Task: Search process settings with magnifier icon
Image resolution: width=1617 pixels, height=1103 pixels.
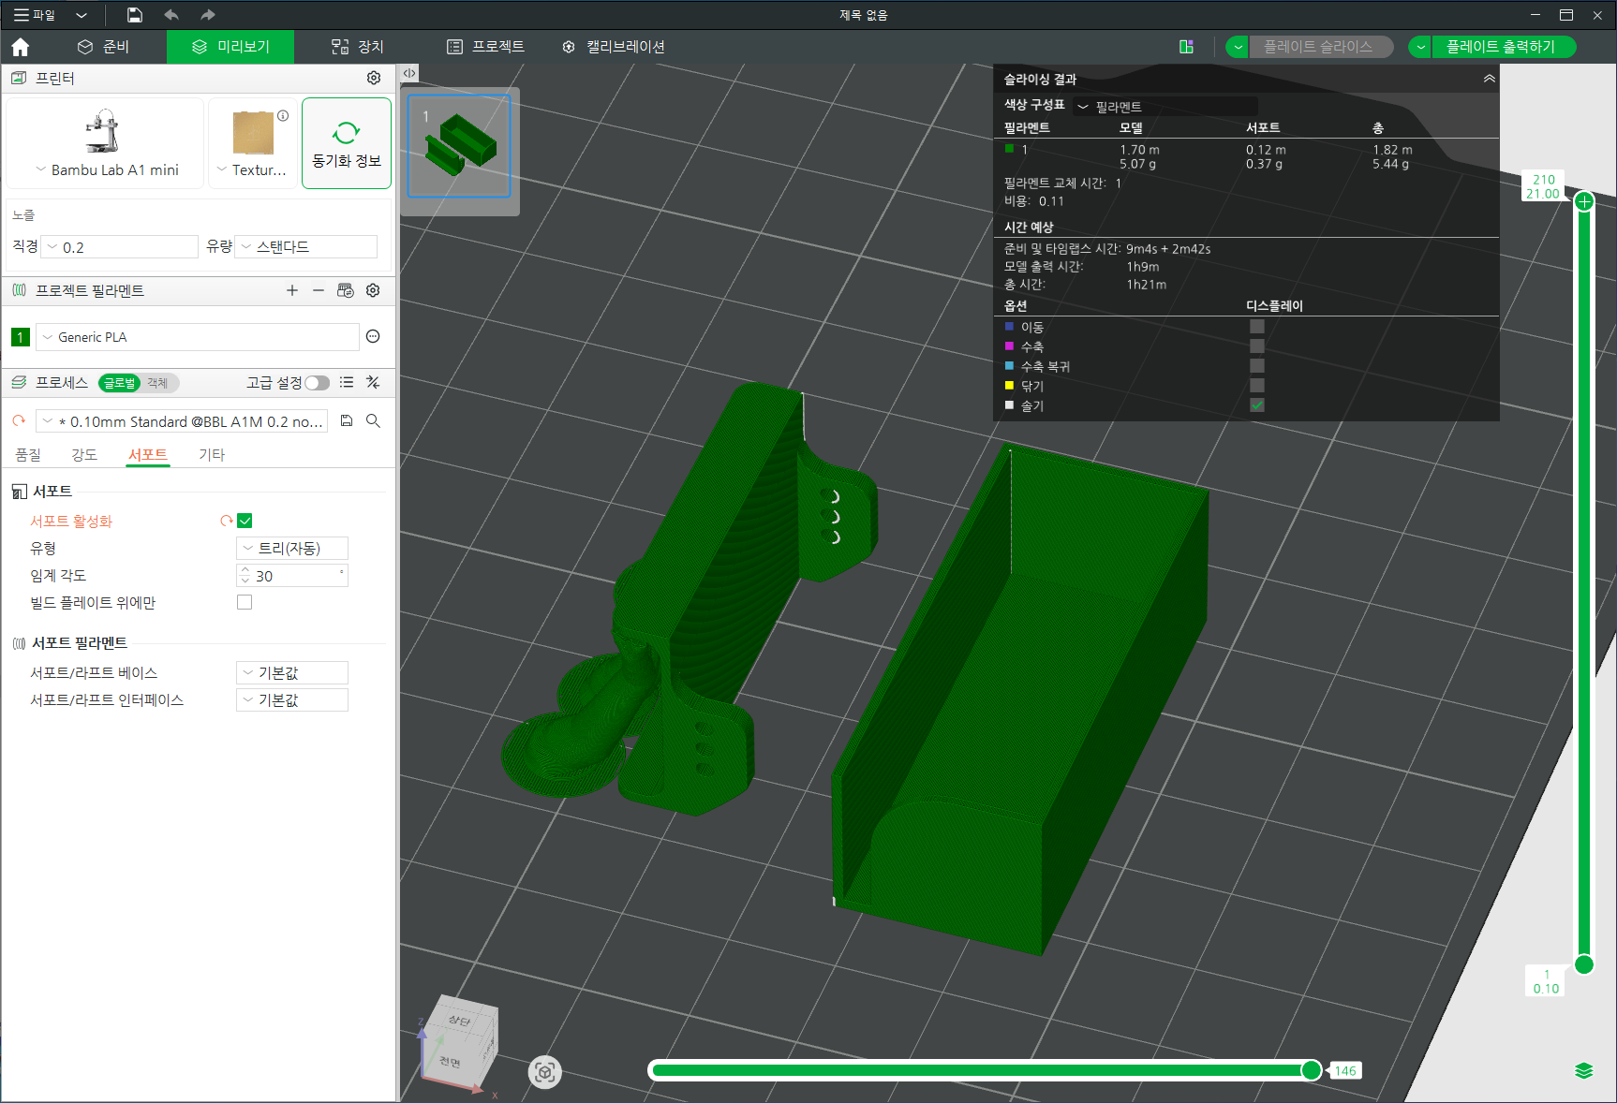Action: pyautogui.click(x=373, y=421)
